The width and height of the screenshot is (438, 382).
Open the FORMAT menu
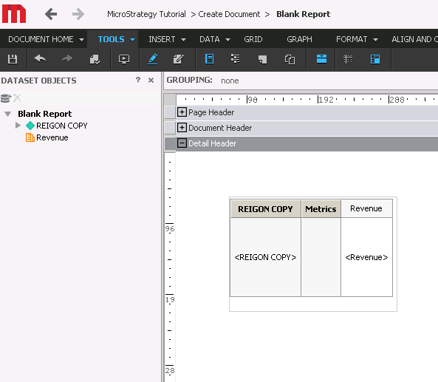357,39
